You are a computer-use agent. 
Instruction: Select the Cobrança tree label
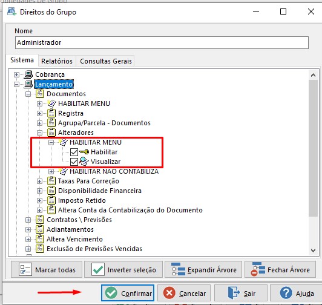pos(50,74)
